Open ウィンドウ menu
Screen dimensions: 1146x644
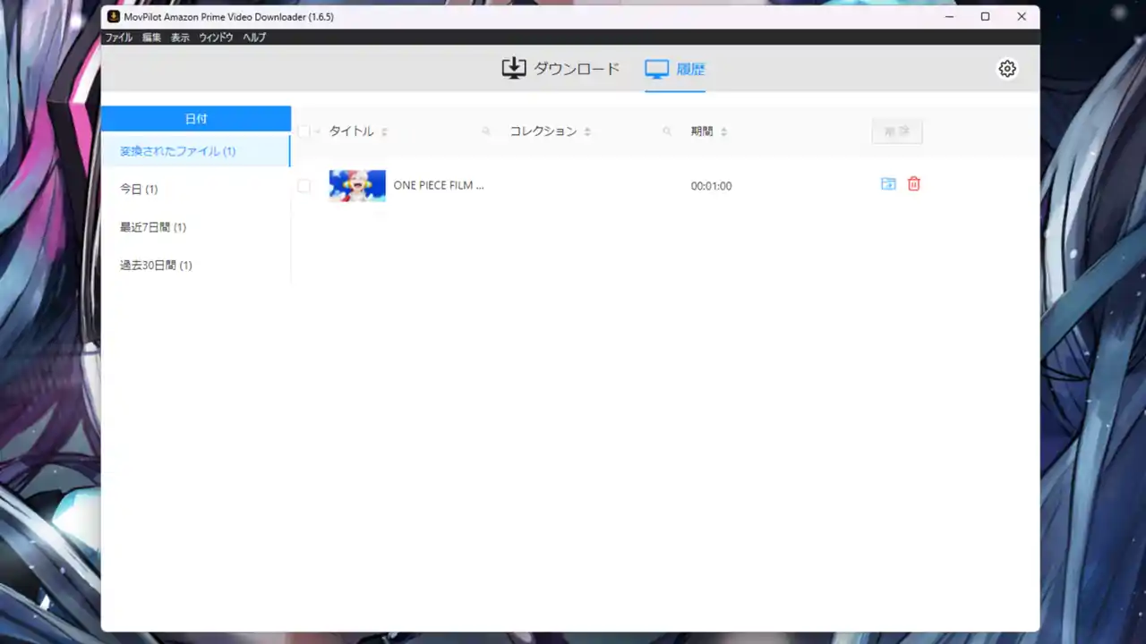216,38
